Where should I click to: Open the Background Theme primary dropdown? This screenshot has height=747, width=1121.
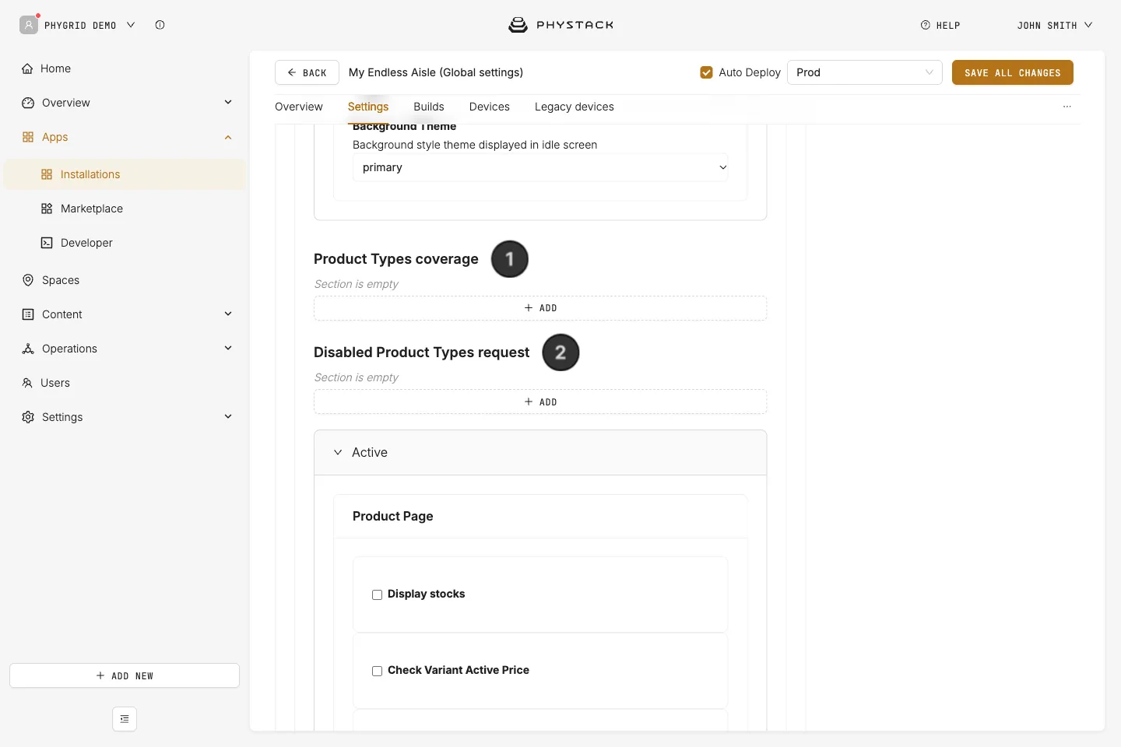click(x=540, y=167)
